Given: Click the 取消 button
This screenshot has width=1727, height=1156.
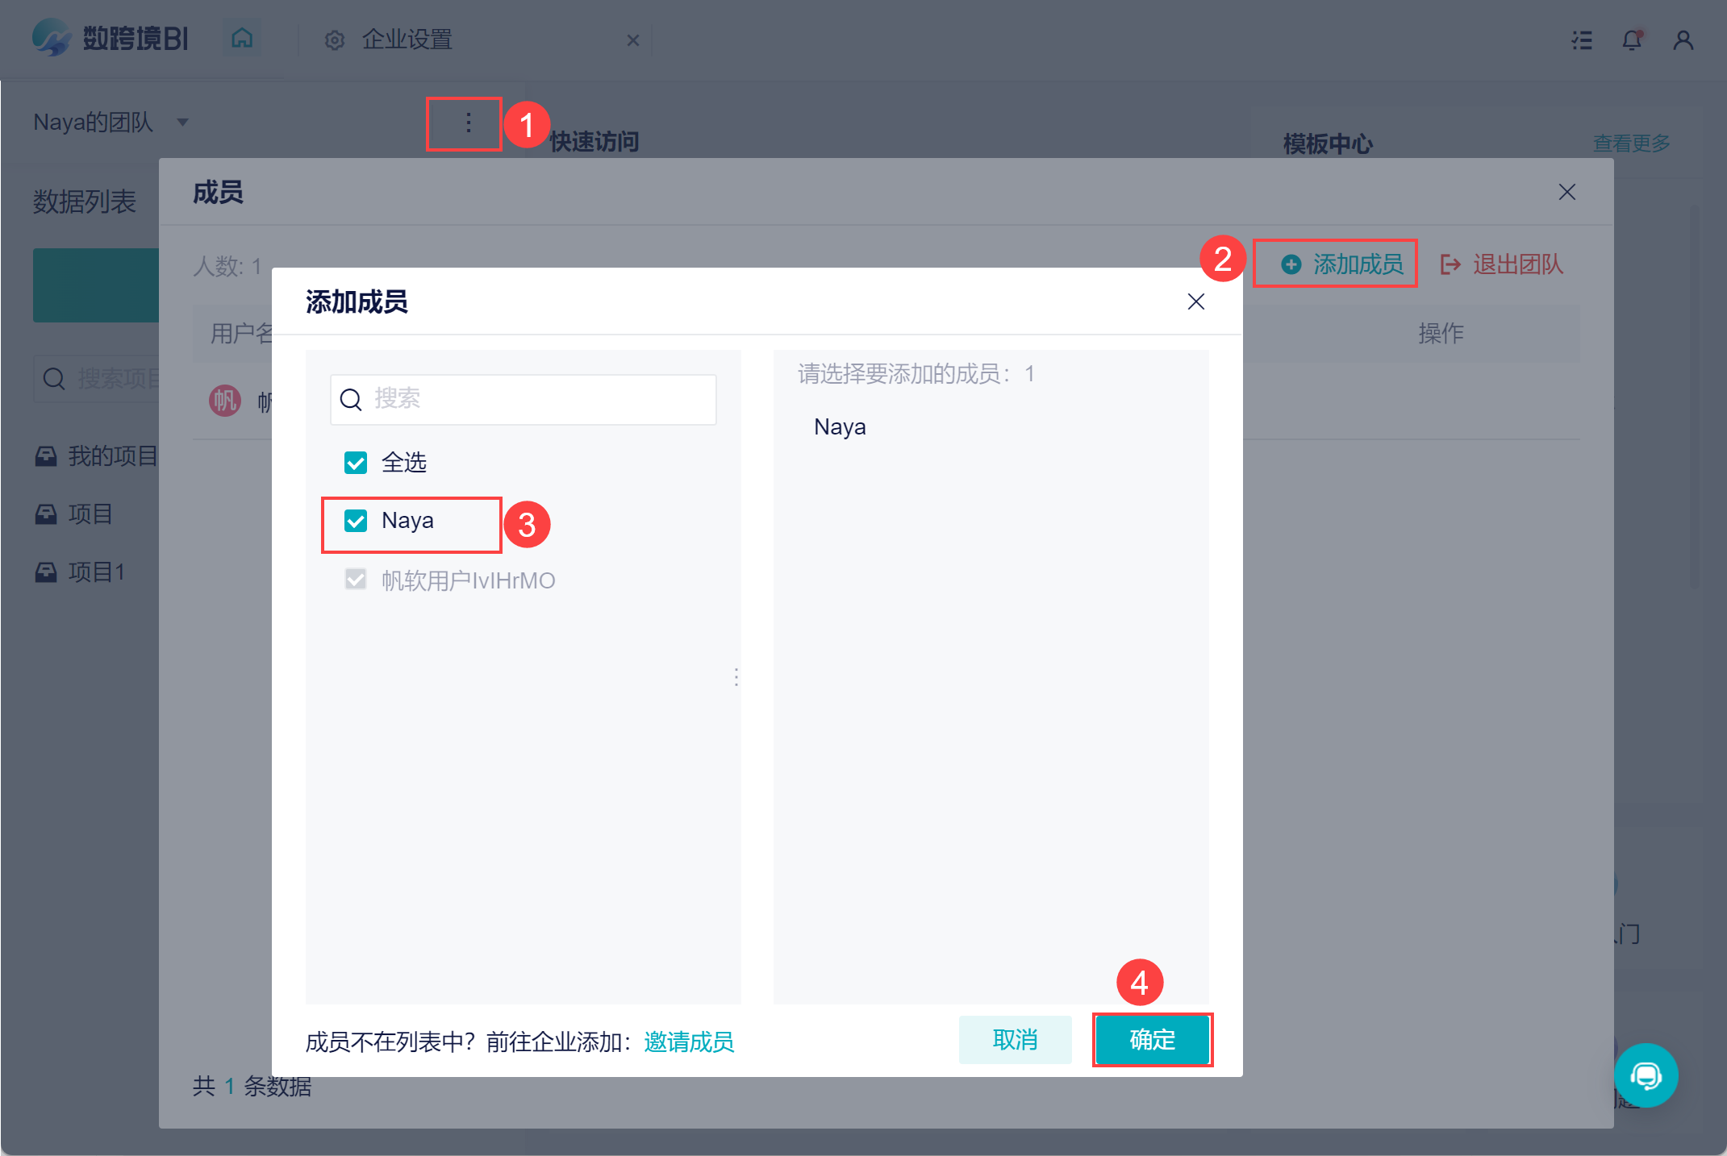Looking at the screenshot, I should coord(1015,1040).
